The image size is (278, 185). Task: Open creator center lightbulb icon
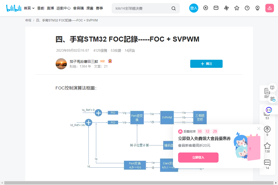coord(258,8)
